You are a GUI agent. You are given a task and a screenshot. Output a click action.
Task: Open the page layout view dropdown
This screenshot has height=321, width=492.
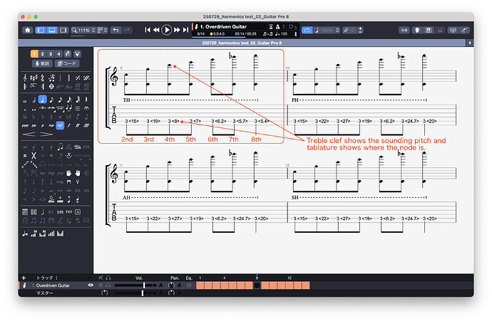tap(102, 30)
